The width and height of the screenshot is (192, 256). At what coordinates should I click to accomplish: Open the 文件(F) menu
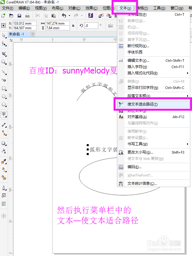8,8
